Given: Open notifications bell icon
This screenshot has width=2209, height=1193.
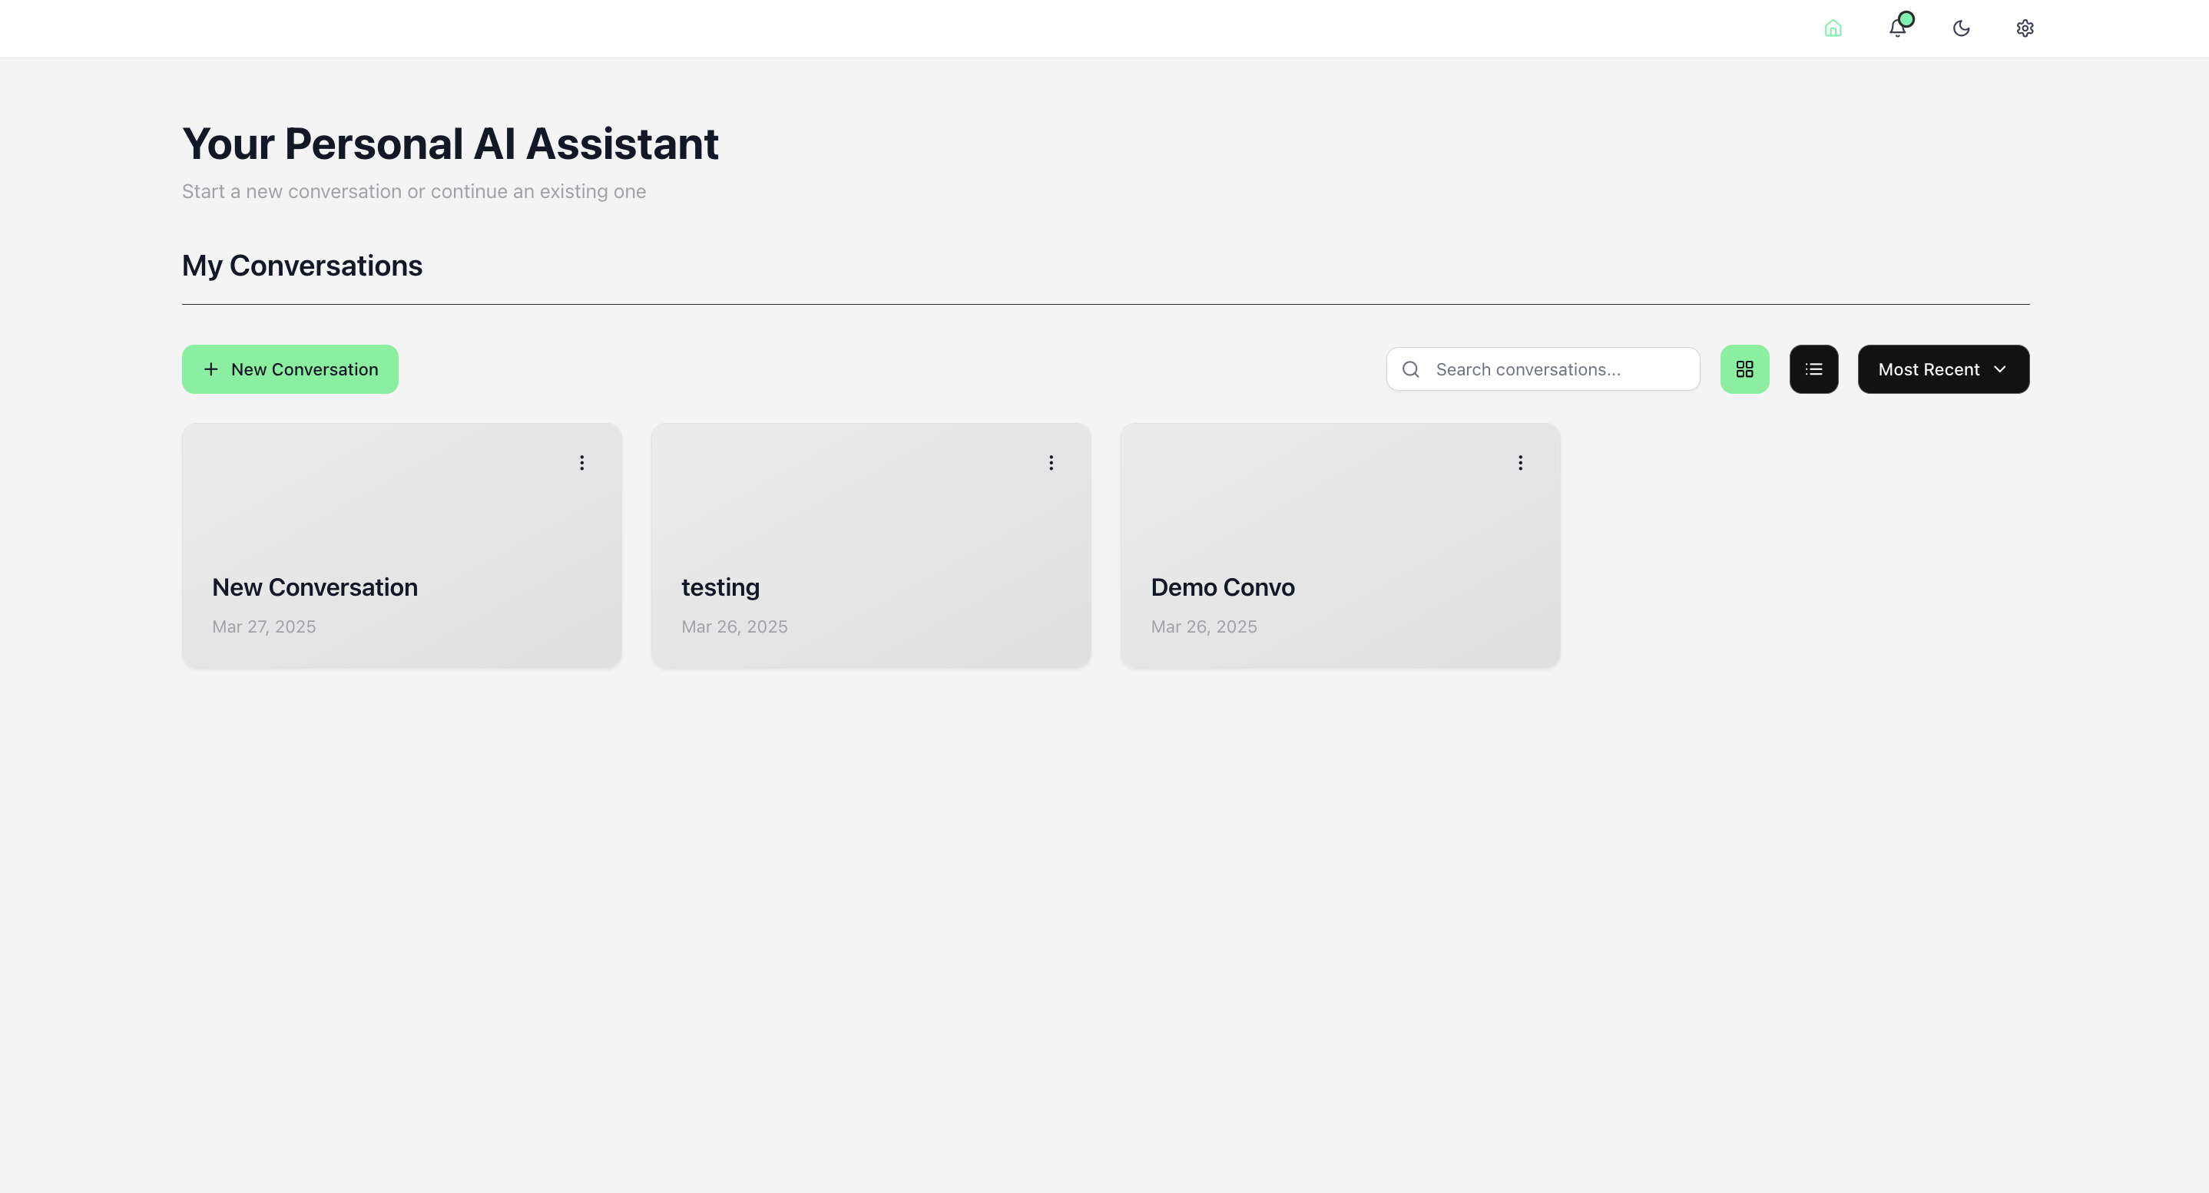Looking at the screenshot, I should pos(1897,28).
